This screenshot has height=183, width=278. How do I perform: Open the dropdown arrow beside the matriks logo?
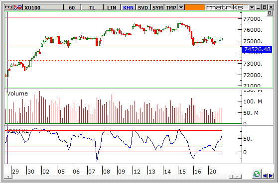pyautogui.click(x=252, y=7)
